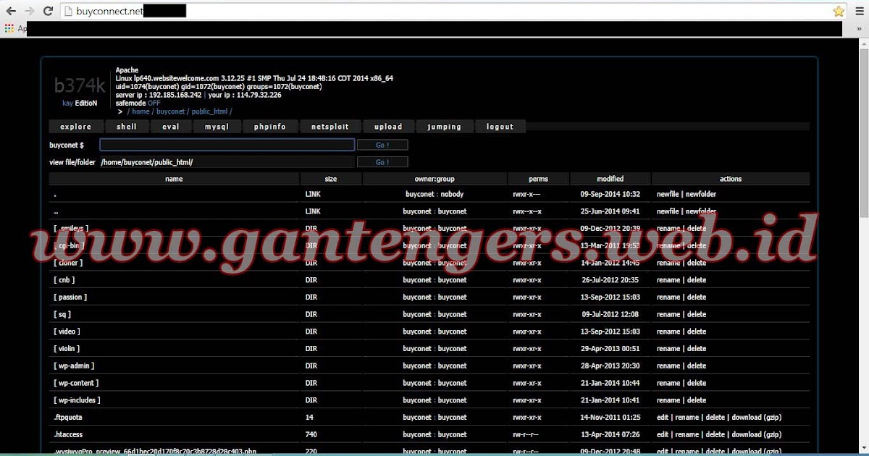Navigate to home via breadcrumb link

click(140, 111)
